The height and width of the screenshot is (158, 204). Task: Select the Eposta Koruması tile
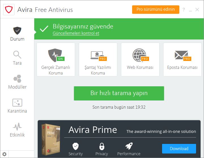(182, 60)
